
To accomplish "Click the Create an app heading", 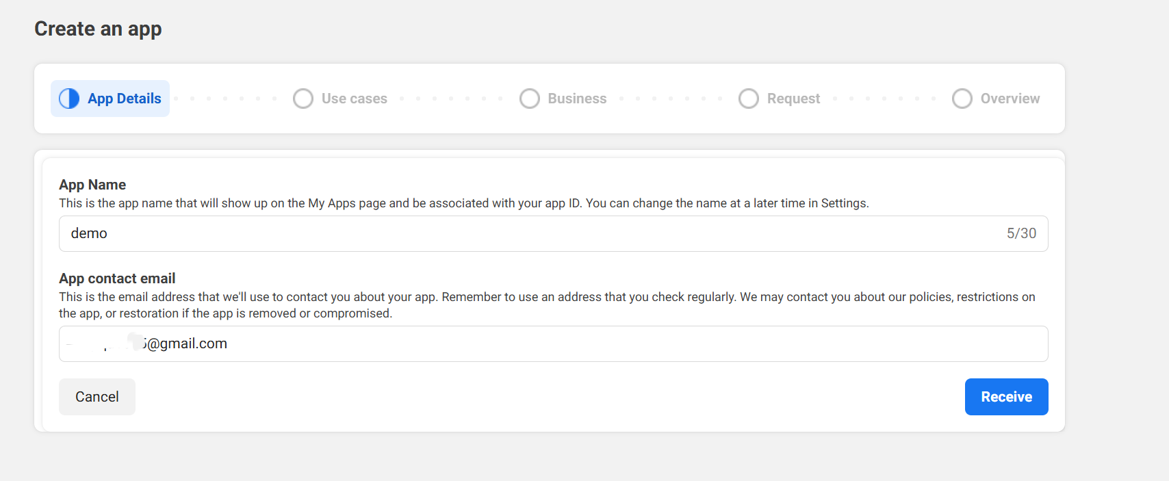I will pyautogui.click(x=98, y=29).
